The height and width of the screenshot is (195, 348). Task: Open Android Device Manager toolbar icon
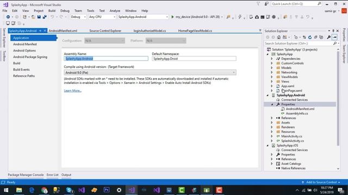tap(251, 17)
